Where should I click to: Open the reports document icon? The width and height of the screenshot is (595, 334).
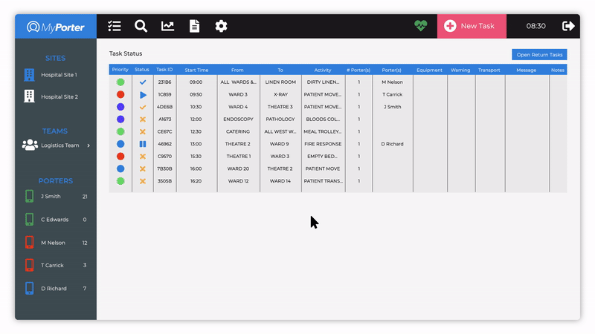[x=194, y=26]
